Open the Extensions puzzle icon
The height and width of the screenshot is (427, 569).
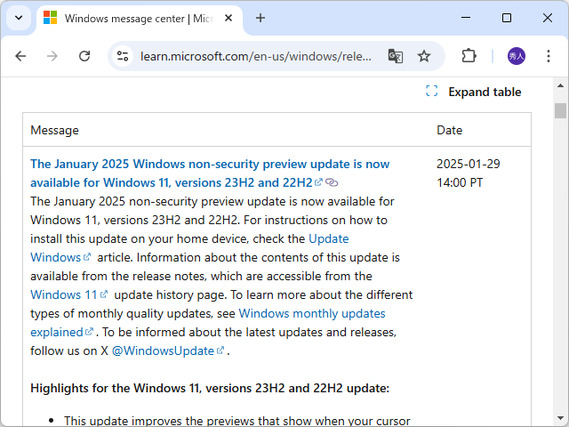click(x=469, y=56)
